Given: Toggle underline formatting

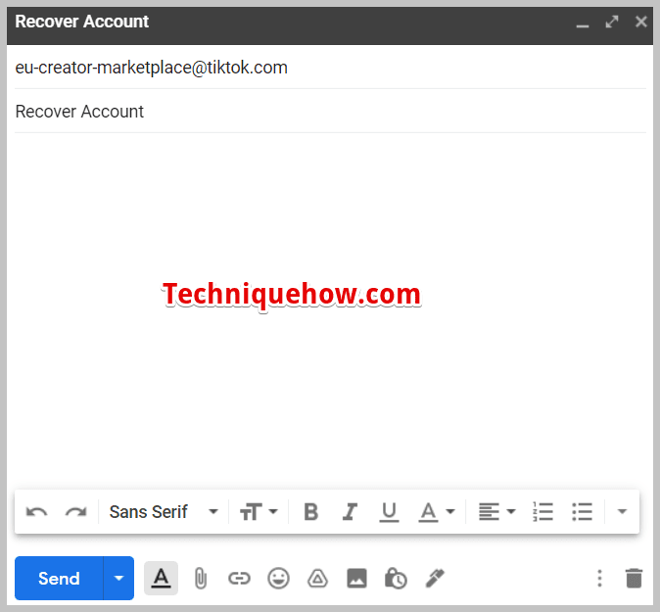Looking at the screenshot, I should 389,512.
